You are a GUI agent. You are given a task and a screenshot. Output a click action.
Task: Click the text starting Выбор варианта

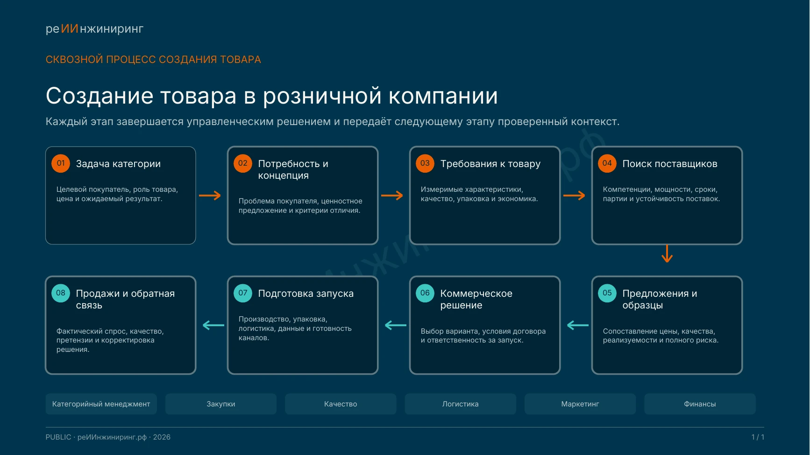coord(483,336)
